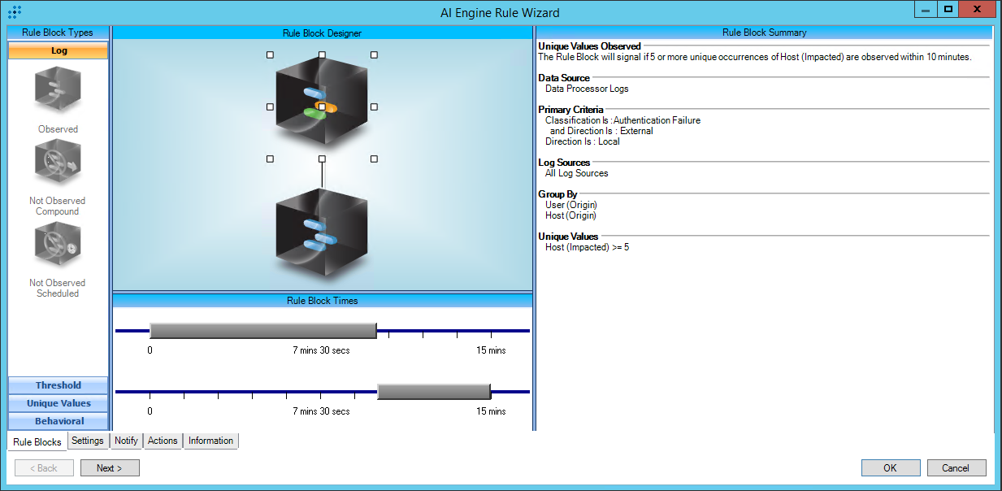This screenshot has width=1002, height=491.
Task: Select the Not Observed Scheduled block icon
Action: [x=58, y=247]
